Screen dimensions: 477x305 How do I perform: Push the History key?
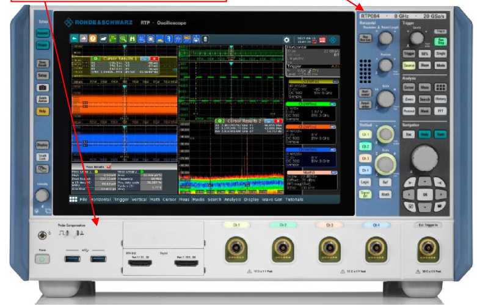coord(440,99)
